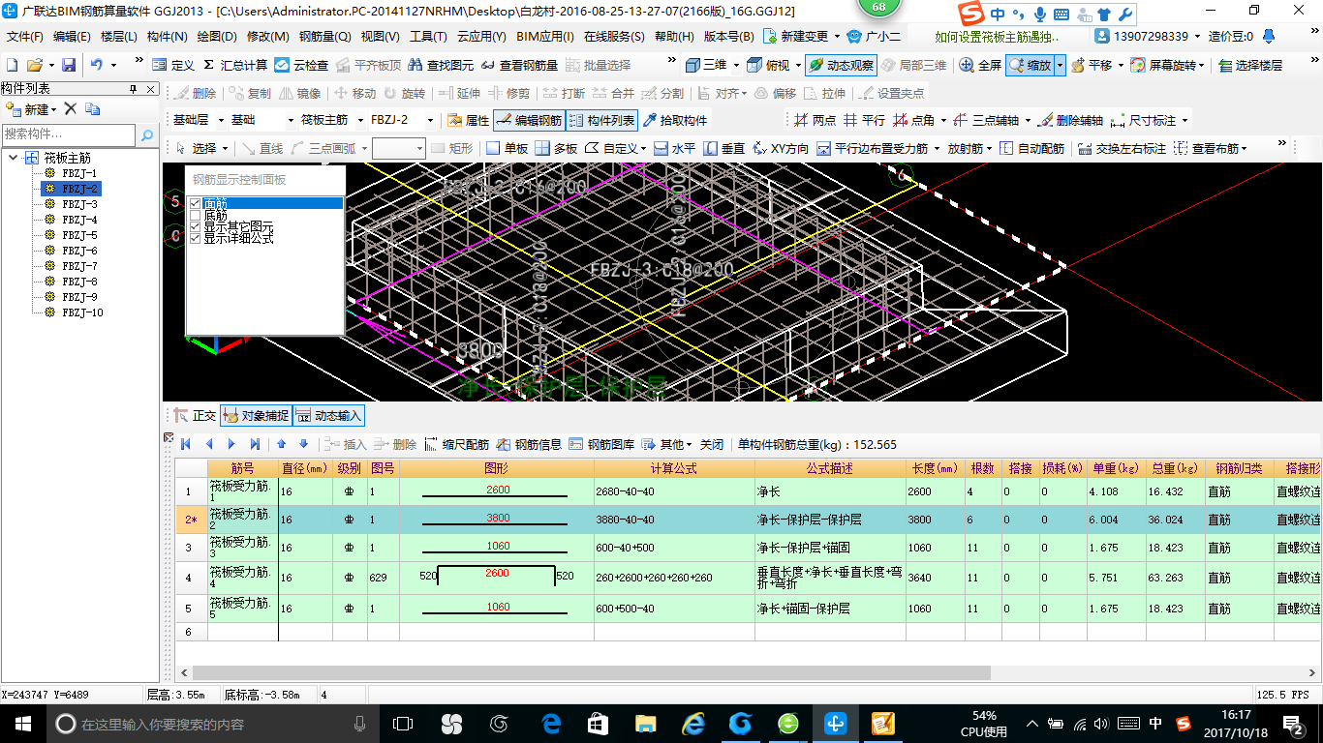Open 工具(T) menu
This screenshot has width=1323, height=743.
428,37
